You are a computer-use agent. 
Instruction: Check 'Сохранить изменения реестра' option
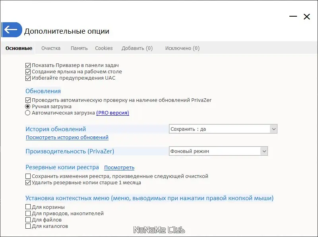28,176
